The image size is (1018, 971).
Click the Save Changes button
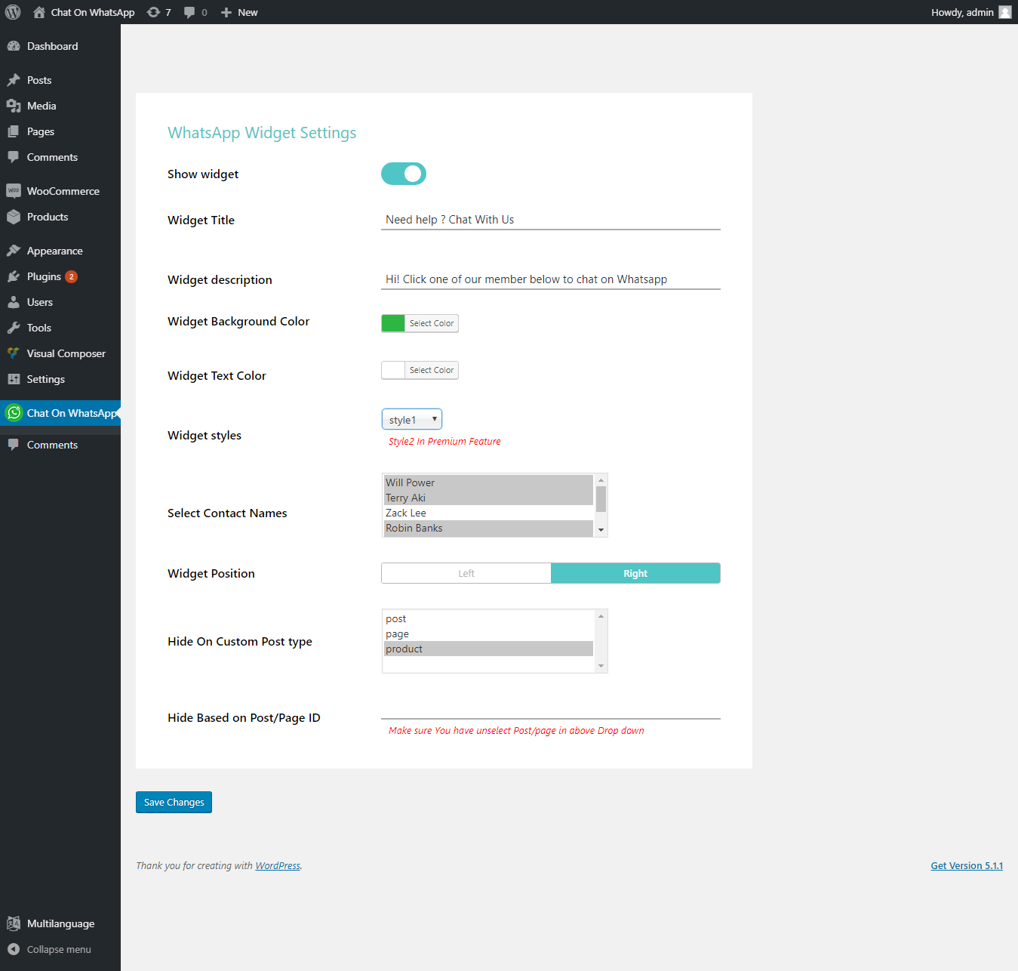(x=174, y=802)
